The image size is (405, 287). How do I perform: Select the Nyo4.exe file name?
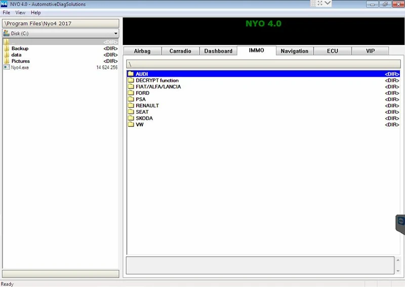tap(20, 67)
